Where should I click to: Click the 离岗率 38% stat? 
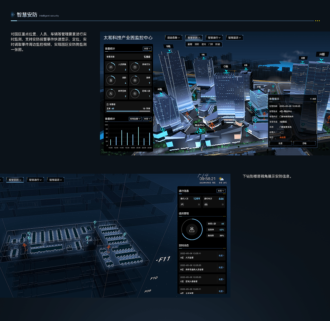216,236
